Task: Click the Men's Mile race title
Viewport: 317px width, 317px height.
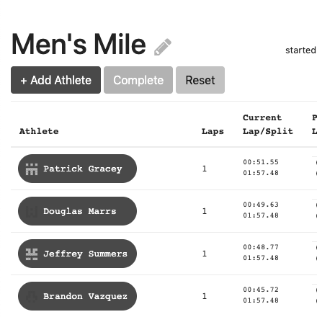Action: tap(79, 44)
